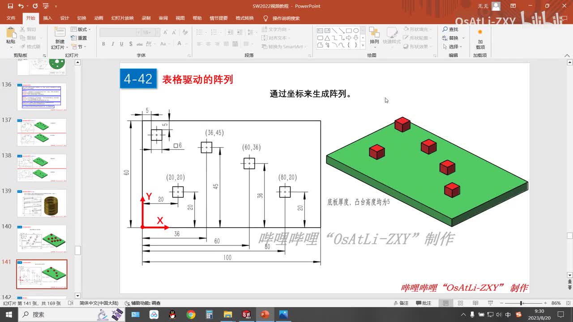
Task: Switch to Reading view icon
Action: click(475, 303)
